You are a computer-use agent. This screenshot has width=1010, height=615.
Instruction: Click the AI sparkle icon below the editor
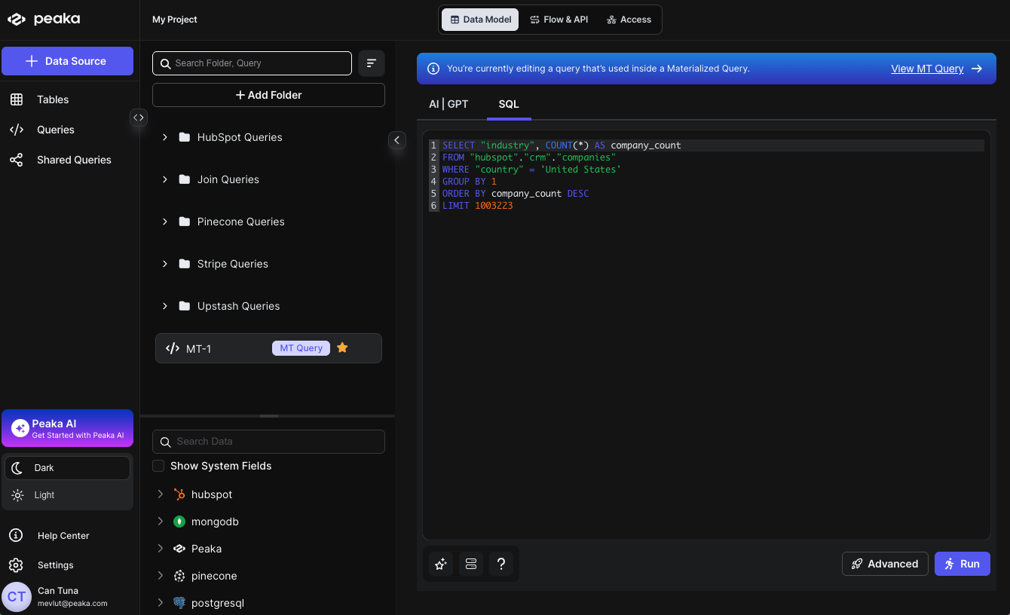(441, 564)
